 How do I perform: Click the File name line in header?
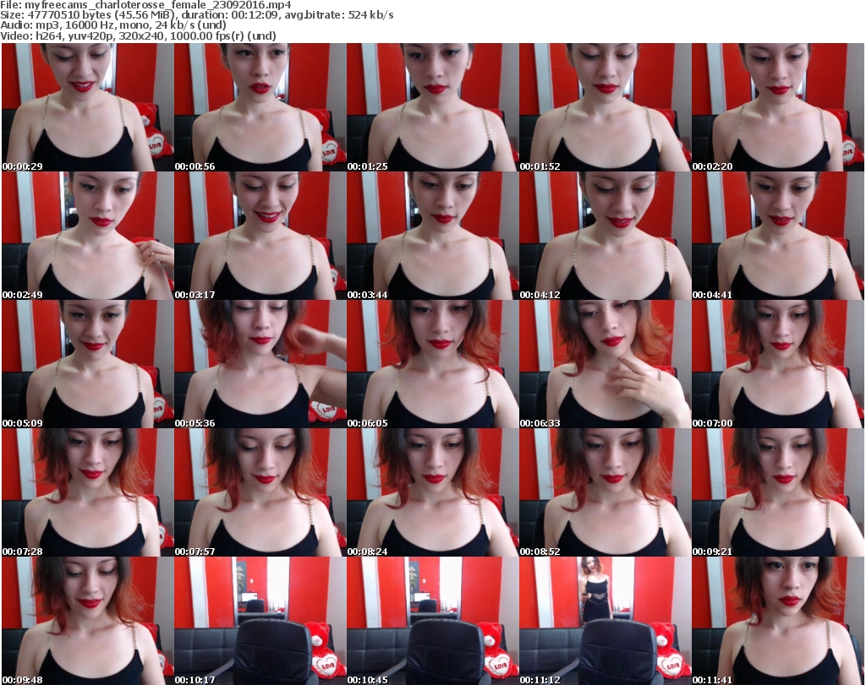(x=145, y=5)
